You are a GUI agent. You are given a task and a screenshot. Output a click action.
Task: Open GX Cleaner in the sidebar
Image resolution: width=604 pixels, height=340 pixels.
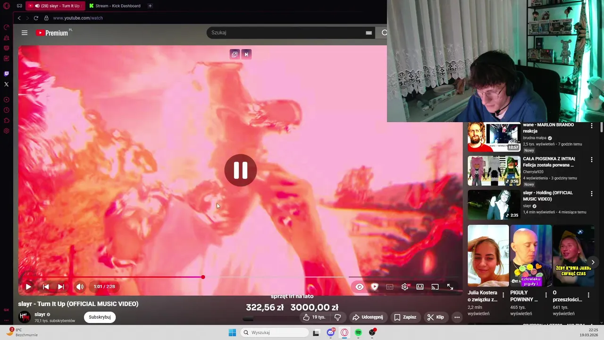(x=7, y=38)
